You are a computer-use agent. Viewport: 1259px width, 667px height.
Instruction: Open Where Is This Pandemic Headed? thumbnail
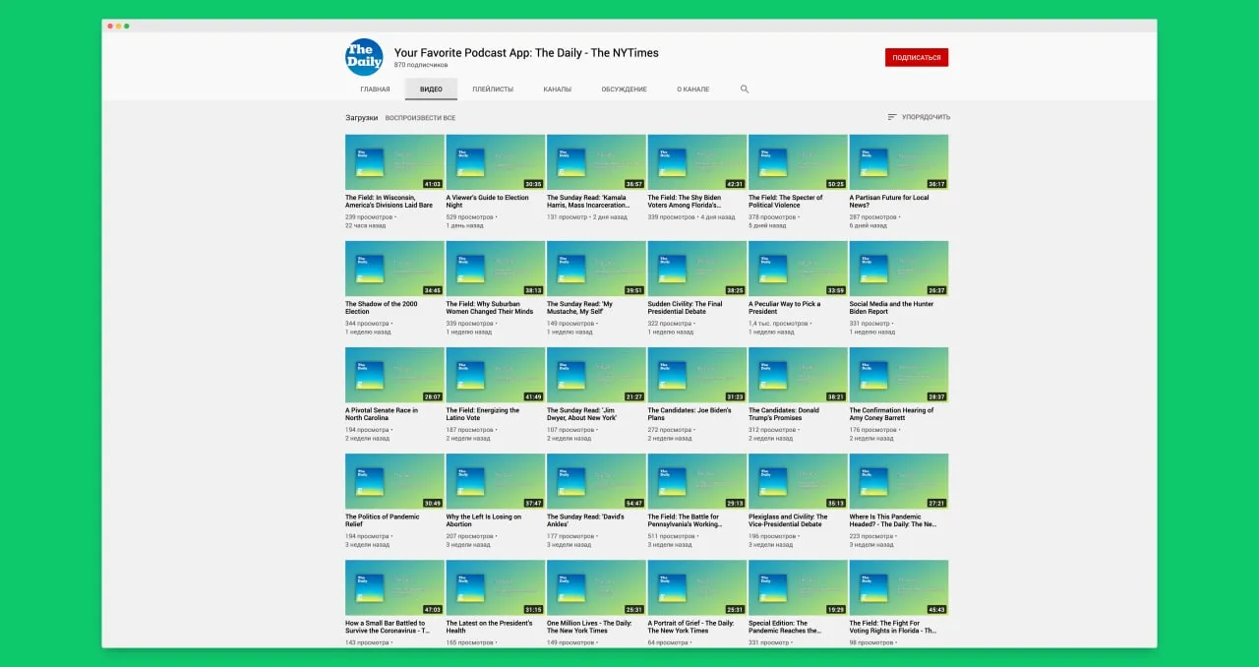(899, 481)
